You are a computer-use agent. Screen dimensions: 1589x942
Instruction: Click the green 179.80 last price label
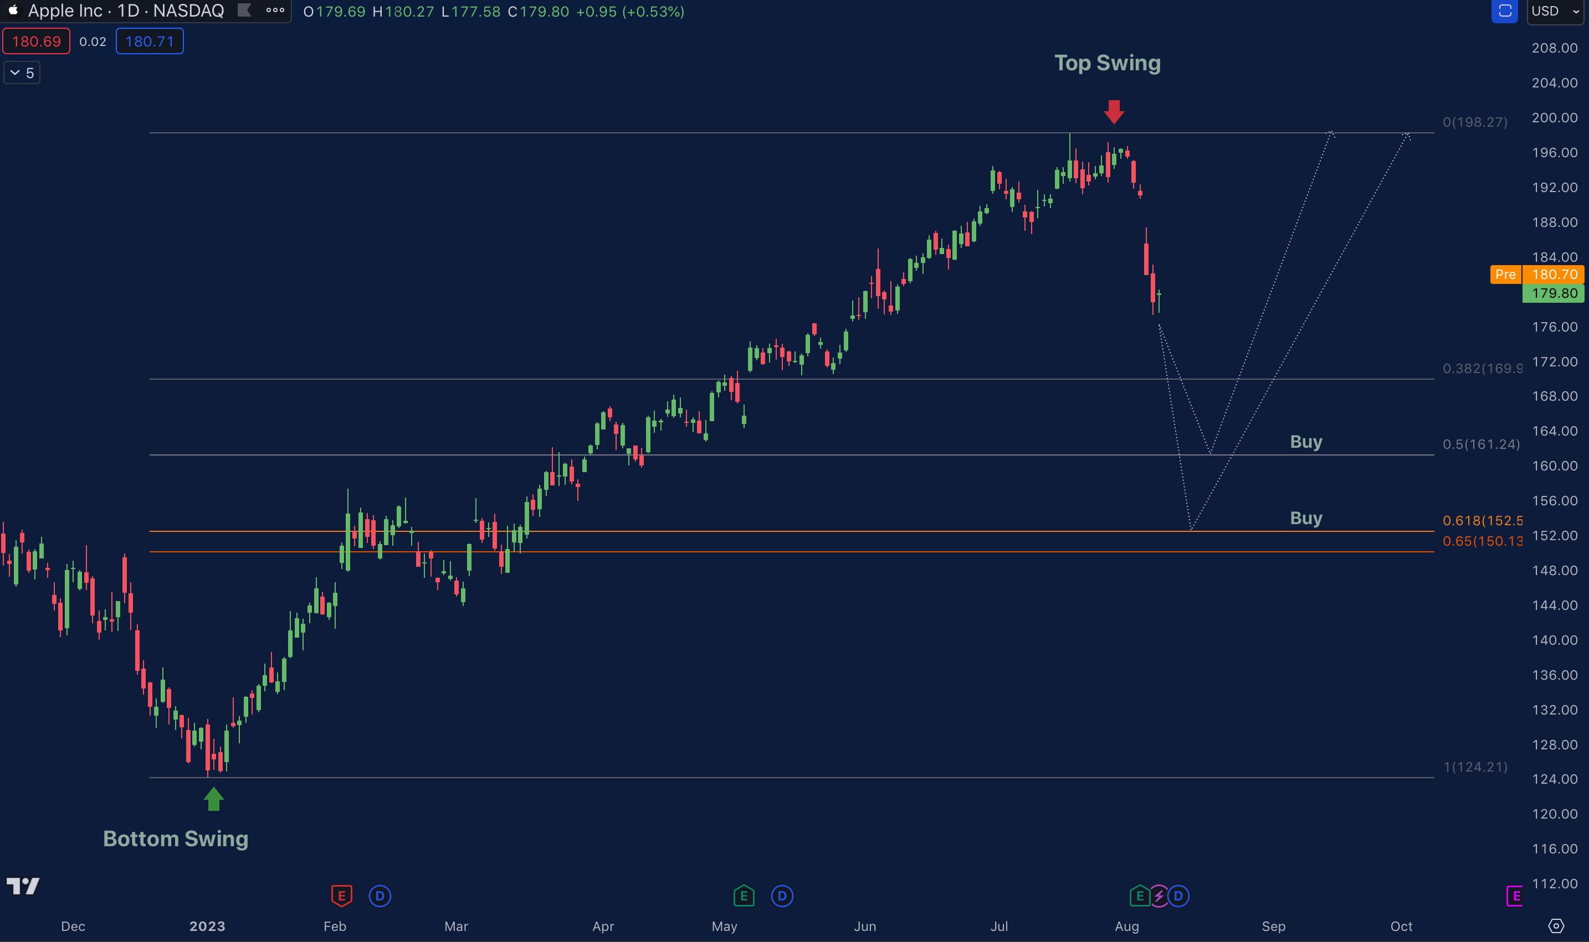1554,293
